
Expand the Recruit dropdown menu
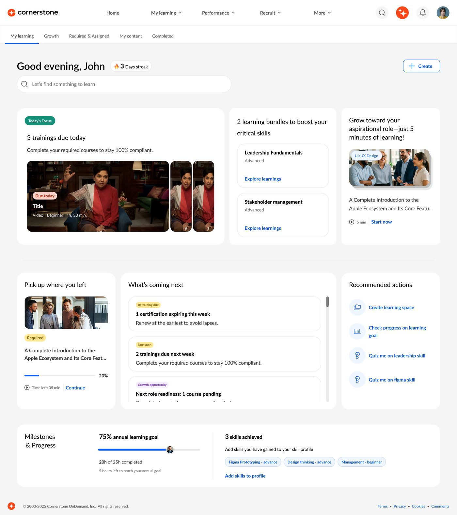(270, 13)
